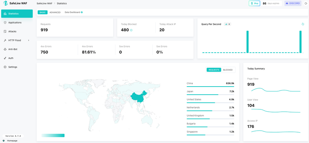Select the REQUESTS map toggle
The height and width of the screenshot is (143, 309).
(214, 70)
